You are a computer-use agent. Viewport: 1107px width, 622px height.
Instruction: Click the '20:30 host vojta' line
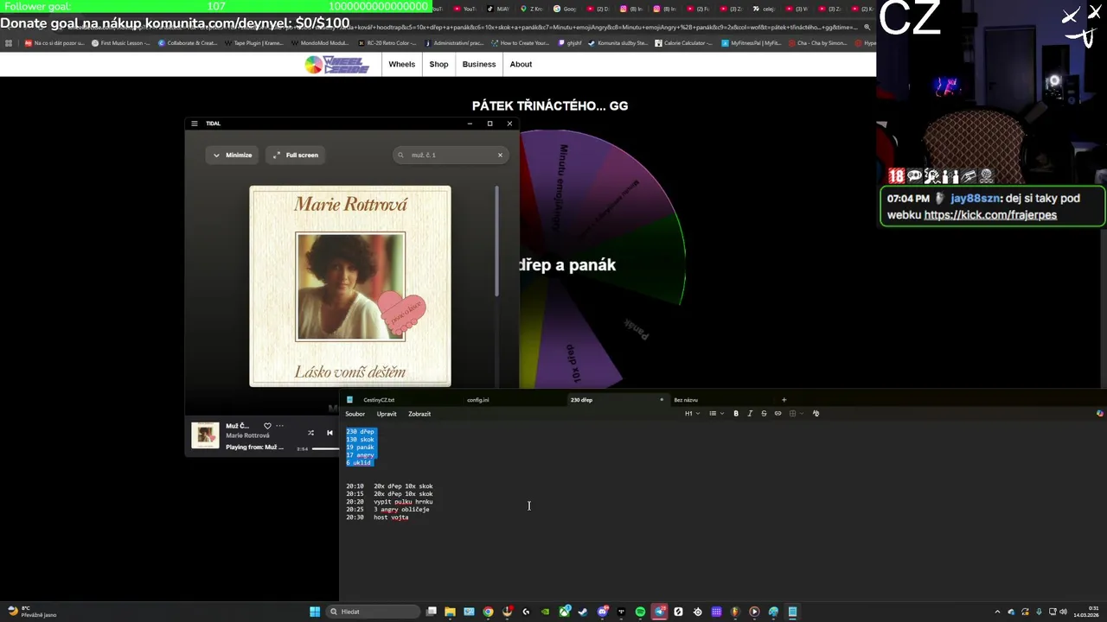[377, 517]
